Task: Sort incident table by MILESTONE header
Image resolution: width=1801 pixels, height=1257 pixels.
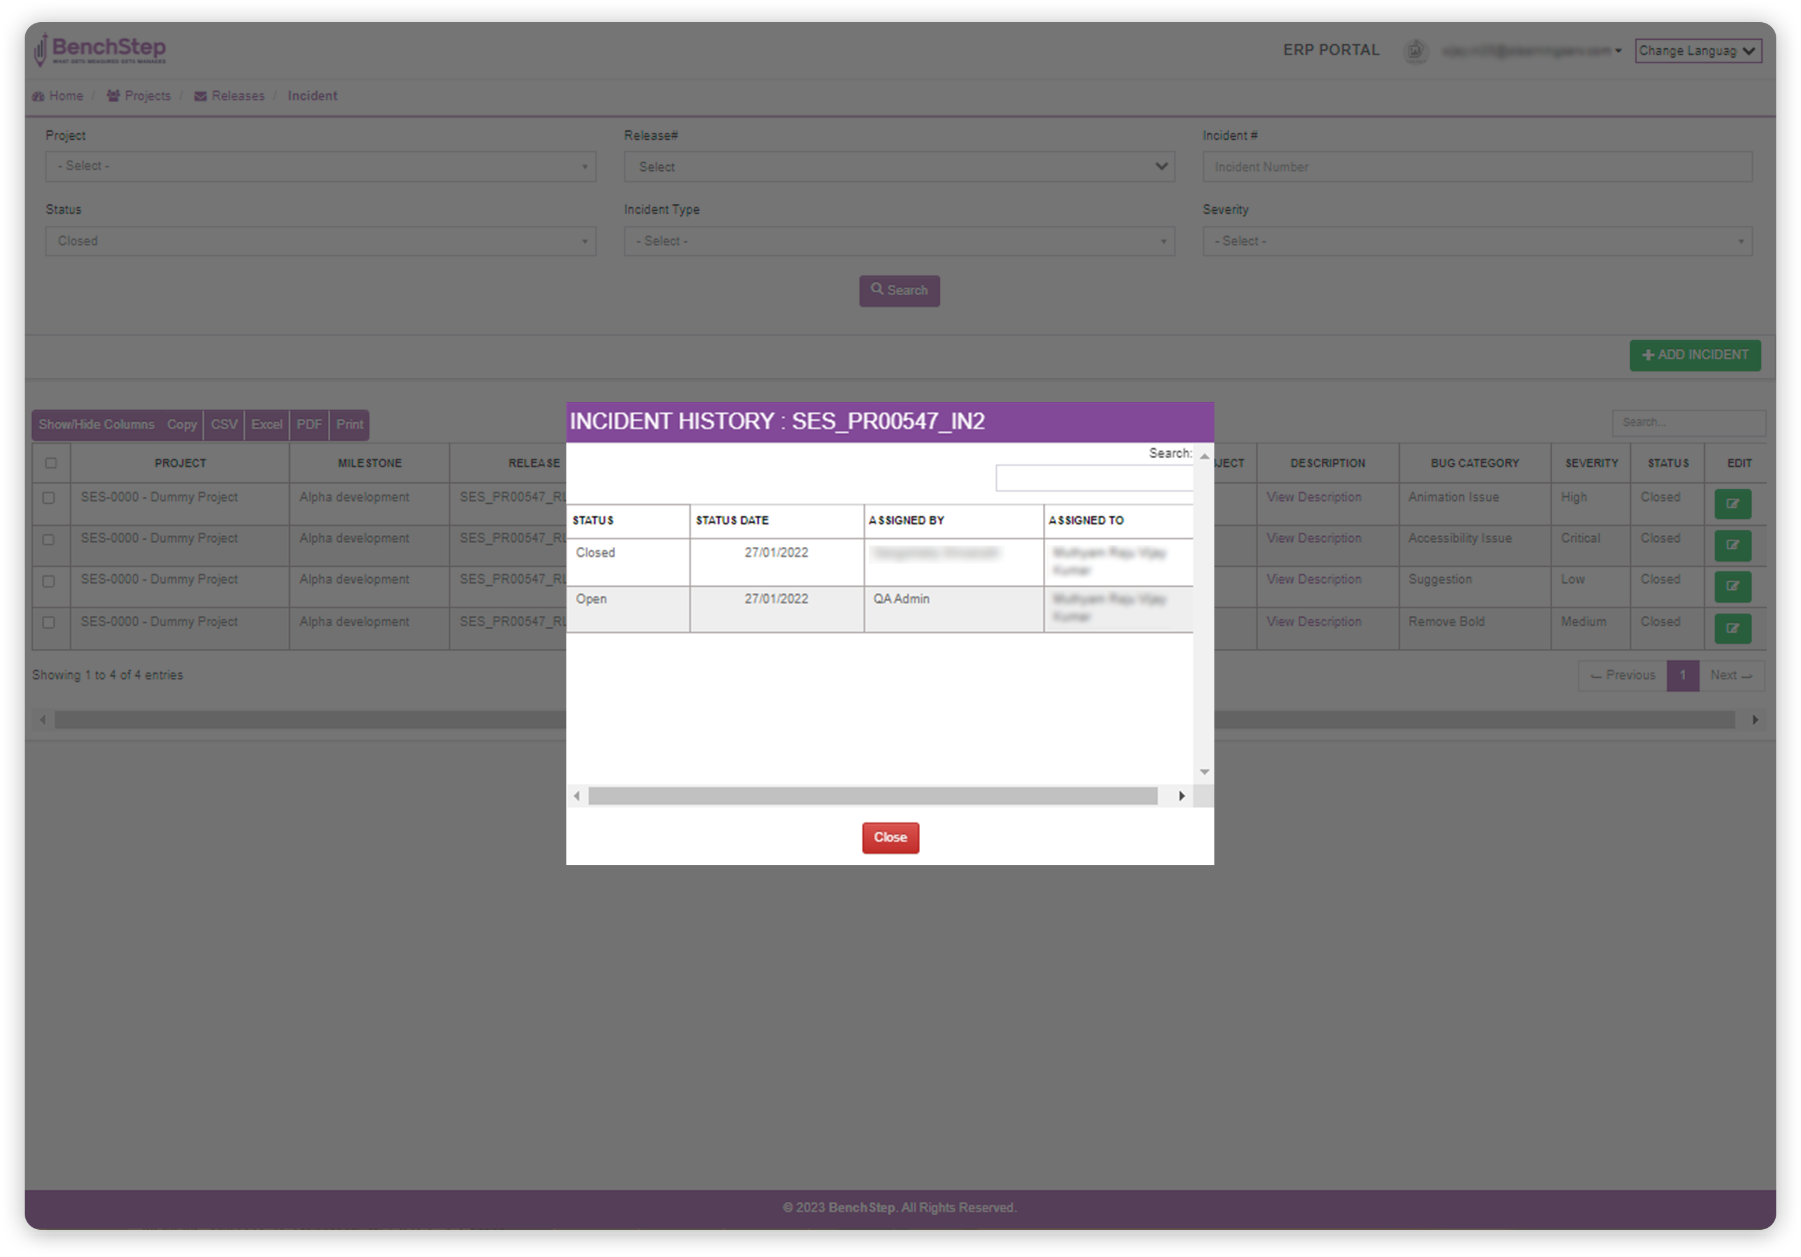Action: pos(370,463)
